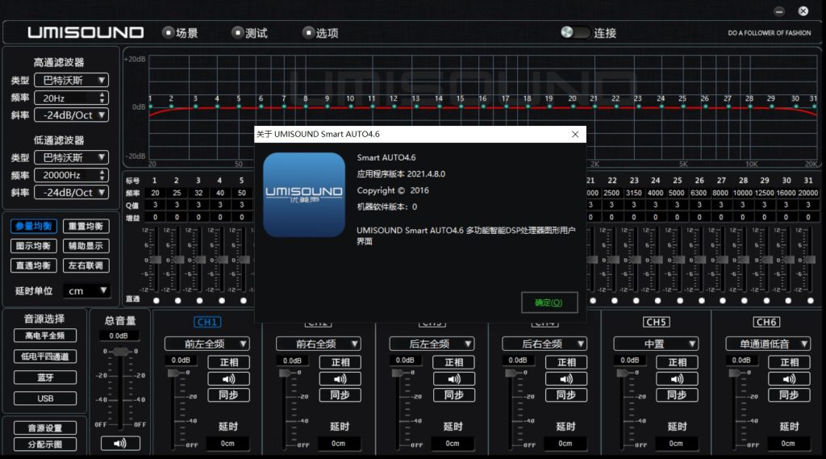Mute CH6 subwoofer channel speaker
The height and width of the screenshot is (459, 826).
click(789, 379)
